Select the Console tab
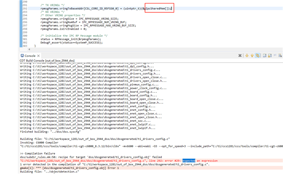283x174 pixels. [30, 56]
